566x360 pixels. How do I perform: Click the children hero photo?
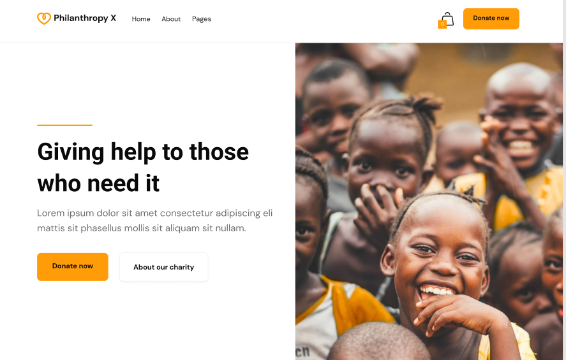pyautogui.click(x=429, y=201)
